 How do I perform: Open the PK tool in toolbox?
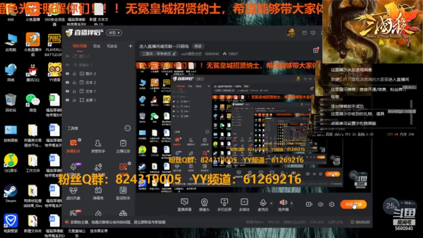point(74,213)
